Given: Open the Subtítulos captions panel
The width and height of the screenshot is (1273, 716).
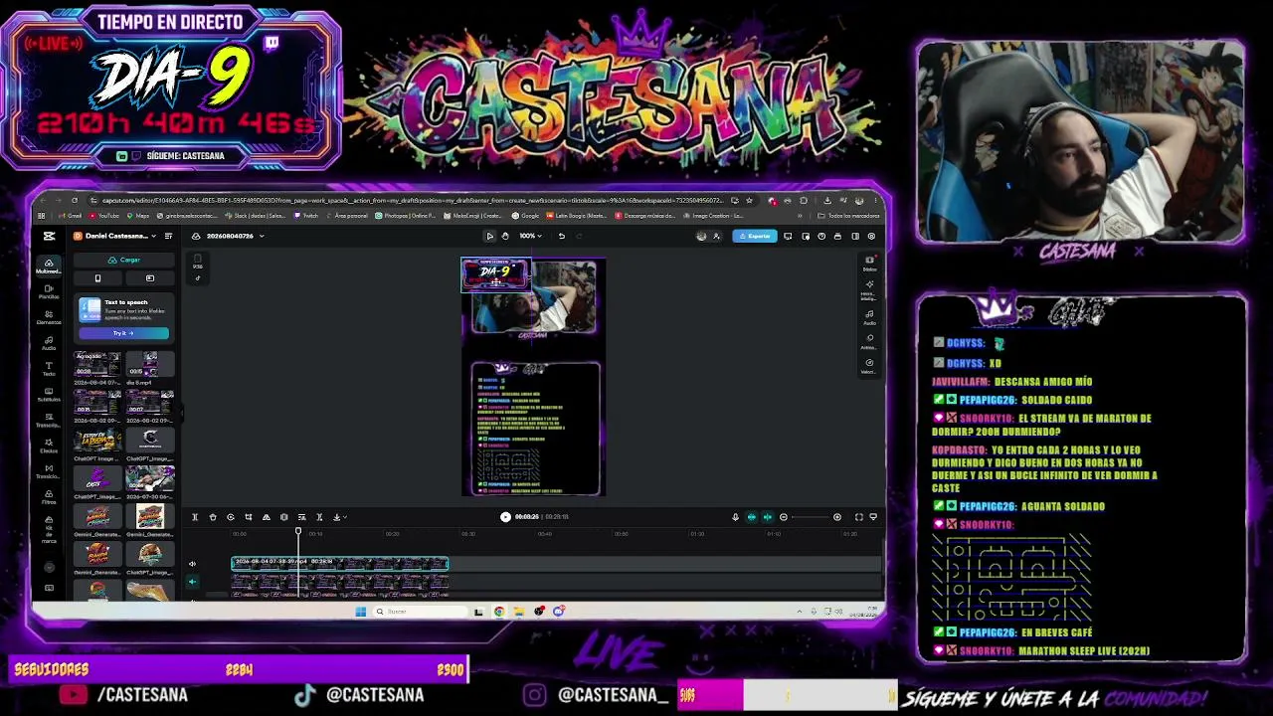Looking at the screenshot, I should coord(48,395).
